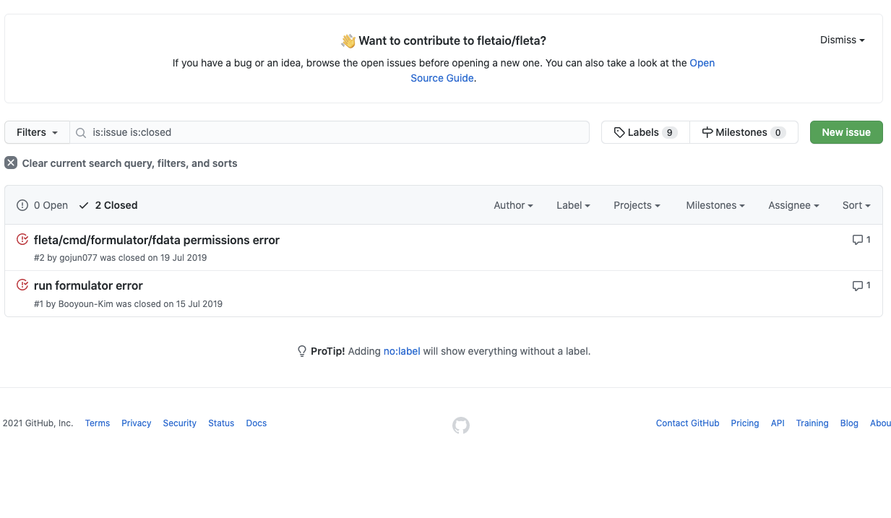This screenshot has width=891, height=518.
Task: Expand the Assignee filter menu
Action: tap(793, 205)
